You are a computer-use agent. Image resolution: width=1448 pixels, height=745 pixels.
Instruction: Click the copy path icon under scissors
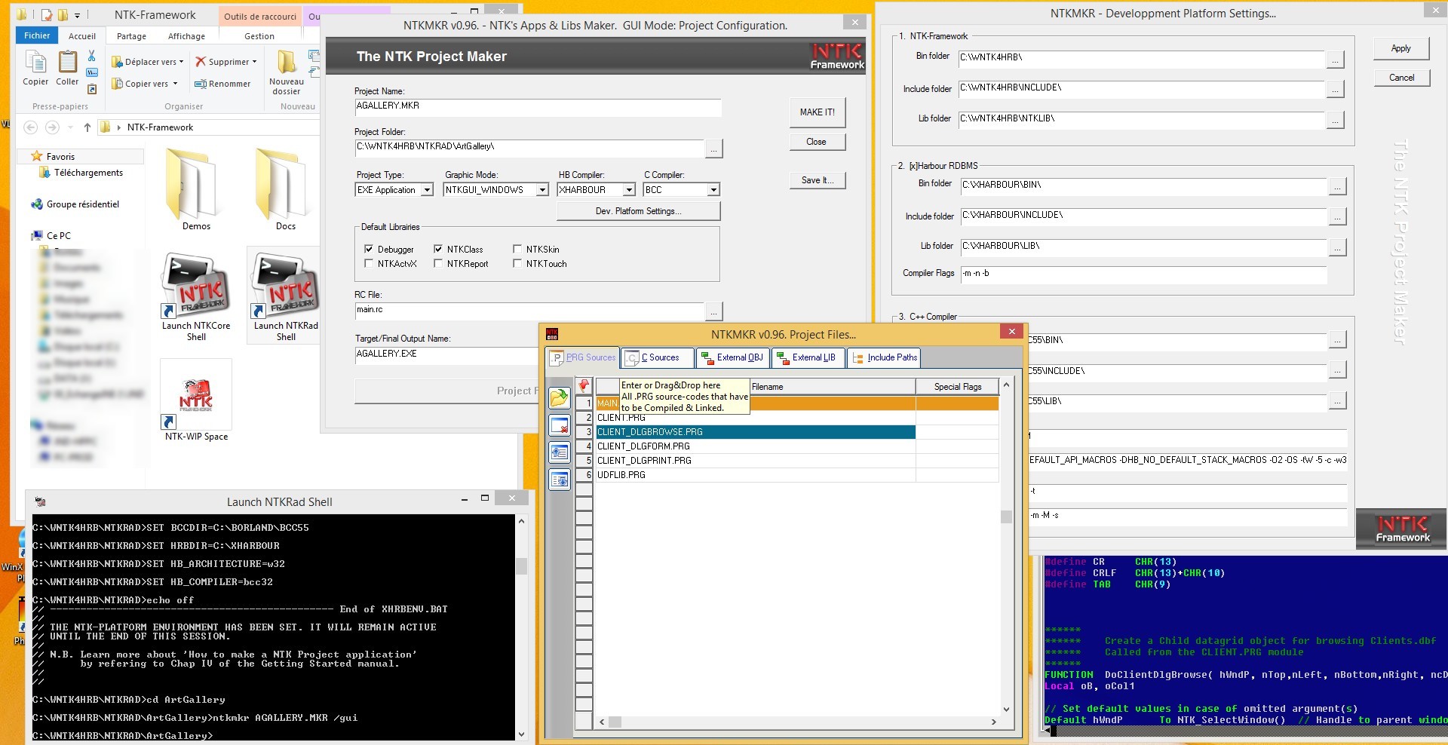click(x=91, y=73)
